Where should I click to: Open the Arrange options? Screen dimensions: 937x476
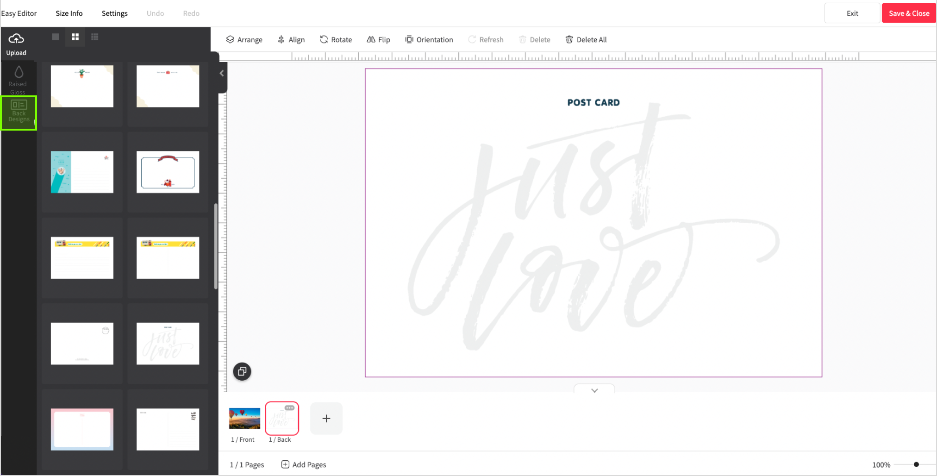244,40
